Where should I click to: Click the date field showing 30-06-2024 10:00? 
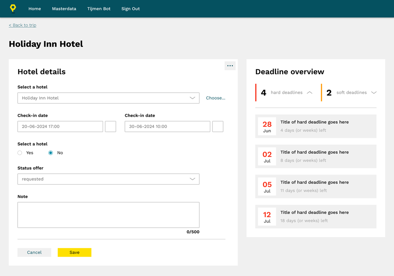[167, 127]
